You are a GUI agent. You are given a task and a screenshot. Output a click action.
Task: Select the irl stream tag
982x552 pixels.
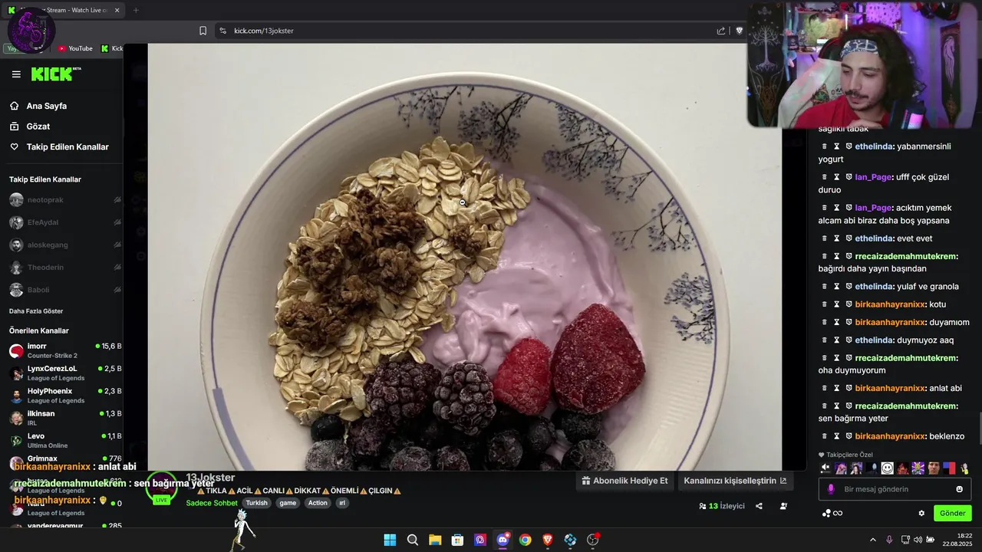tap(342, 503)
